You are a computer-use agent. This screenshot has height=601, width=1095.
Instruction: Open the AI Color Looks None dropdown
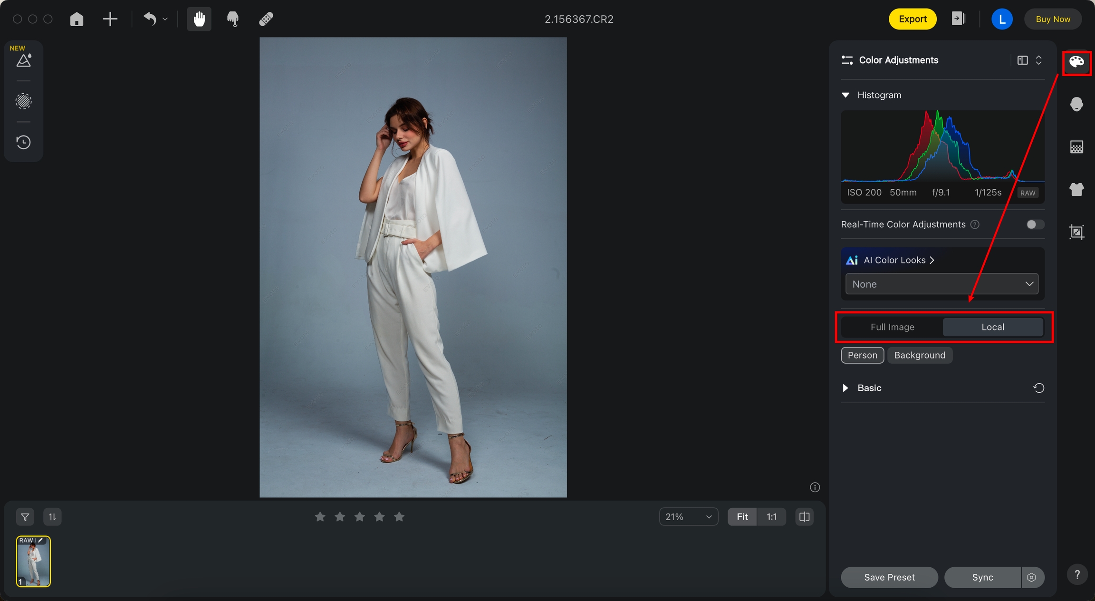[941, 284]
